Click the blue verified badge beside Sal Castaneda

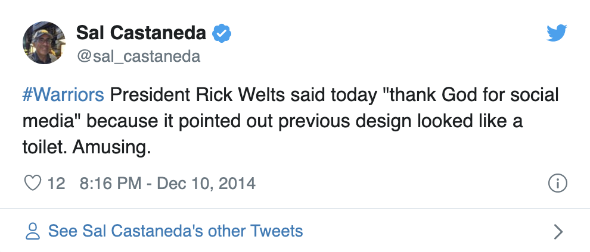(x=222, y=33)
